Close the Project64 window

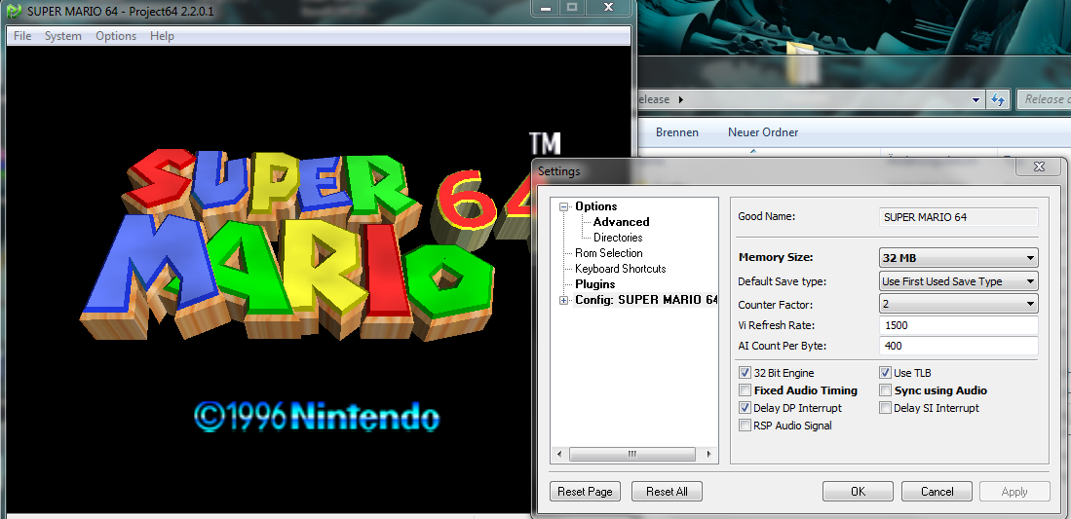tap(608, 8)
